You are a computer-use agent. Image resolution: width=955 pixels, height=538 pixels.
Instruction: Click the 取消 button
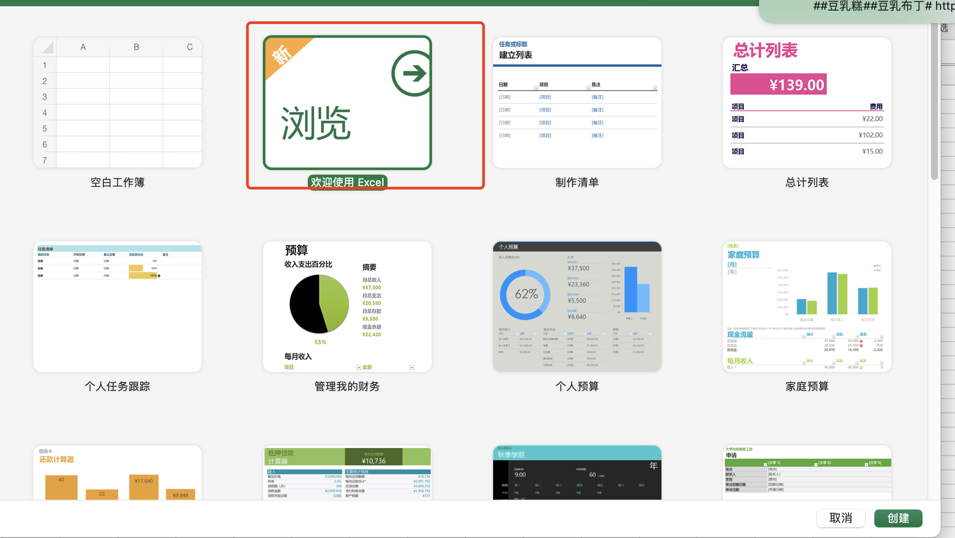tap(841, 518)
